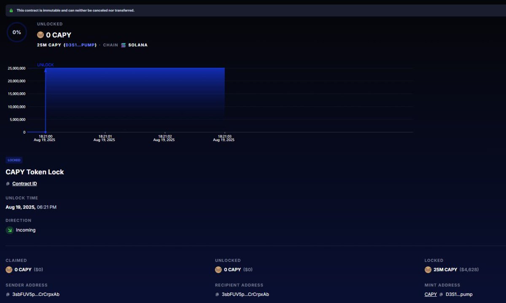The image size is (506, 303).
Task: Click the 10,000,000 y-axis label
Action: point(16,107)
